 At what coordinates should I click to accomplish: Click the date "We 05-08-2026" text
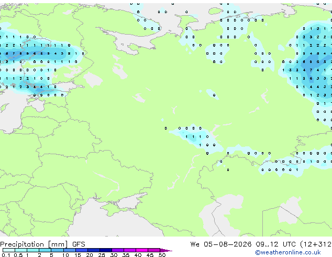point(221,244)
